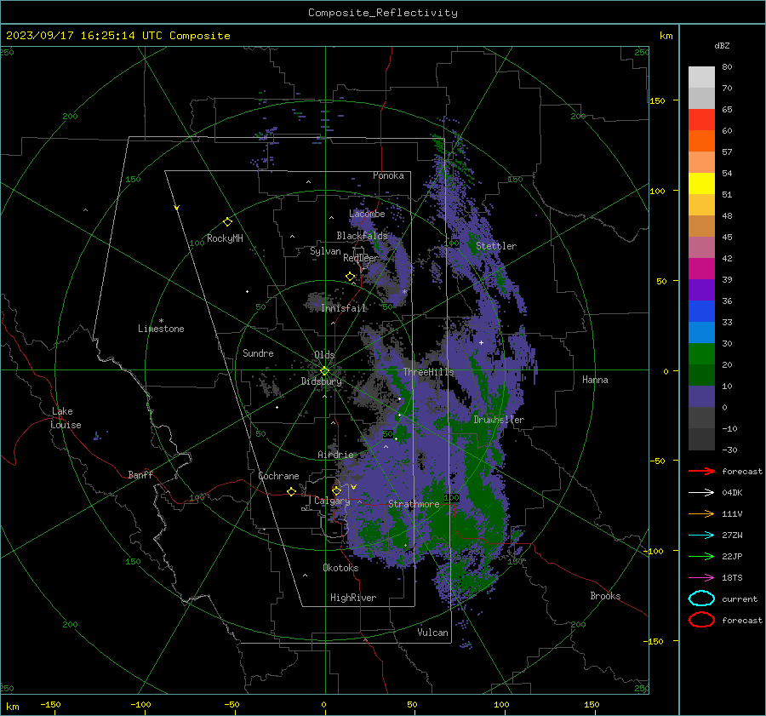Click the RockyMH map label
Screen dimensions: 766x716
point(225,238)
